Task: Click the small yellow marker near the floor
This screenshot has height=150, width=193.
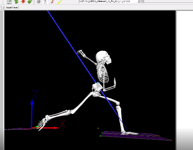Action: tap(98, 128)
